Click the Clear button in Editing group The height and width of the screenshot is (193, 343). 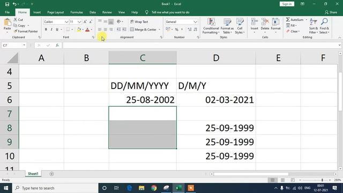(293, 31)
